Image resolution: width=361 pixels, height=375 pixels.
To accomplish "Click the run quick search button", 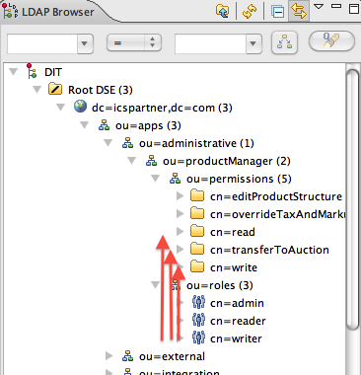I will (x=331, y=40).
